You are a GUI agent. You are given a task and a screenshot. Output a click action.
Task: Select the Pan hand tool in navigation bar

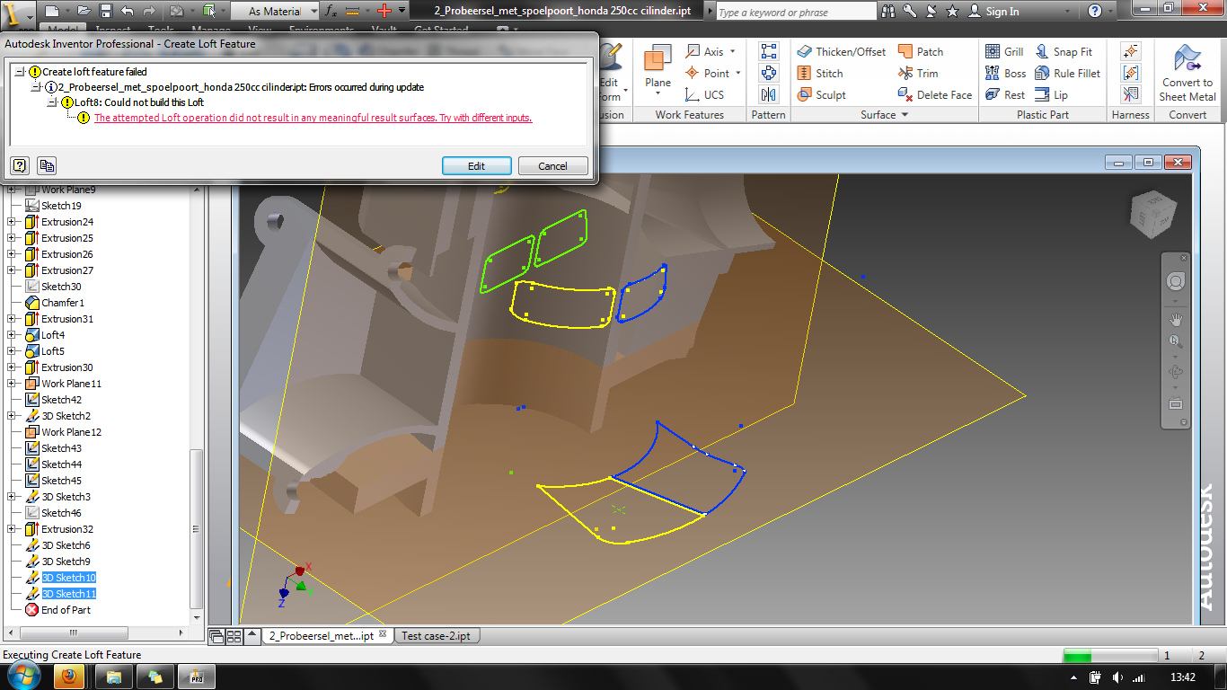[x=1175, y=319]
